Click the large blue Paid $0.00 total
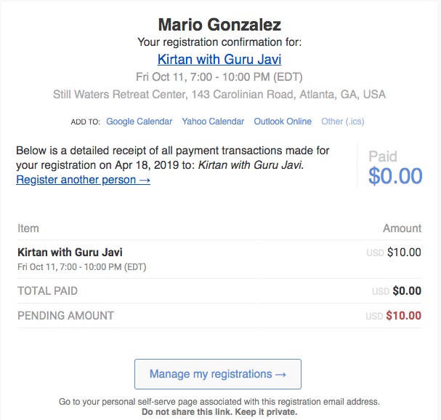 coord(395,175)
